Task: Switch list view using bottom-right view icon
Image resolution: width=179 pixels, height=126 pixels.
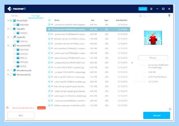Action: (170, 109)
